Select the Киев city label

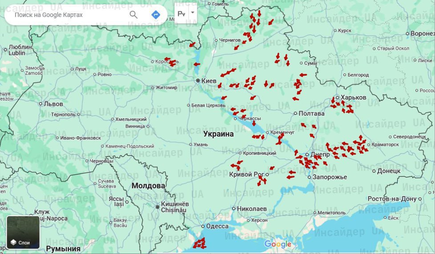pyautogui.click(x=209, y=81)
